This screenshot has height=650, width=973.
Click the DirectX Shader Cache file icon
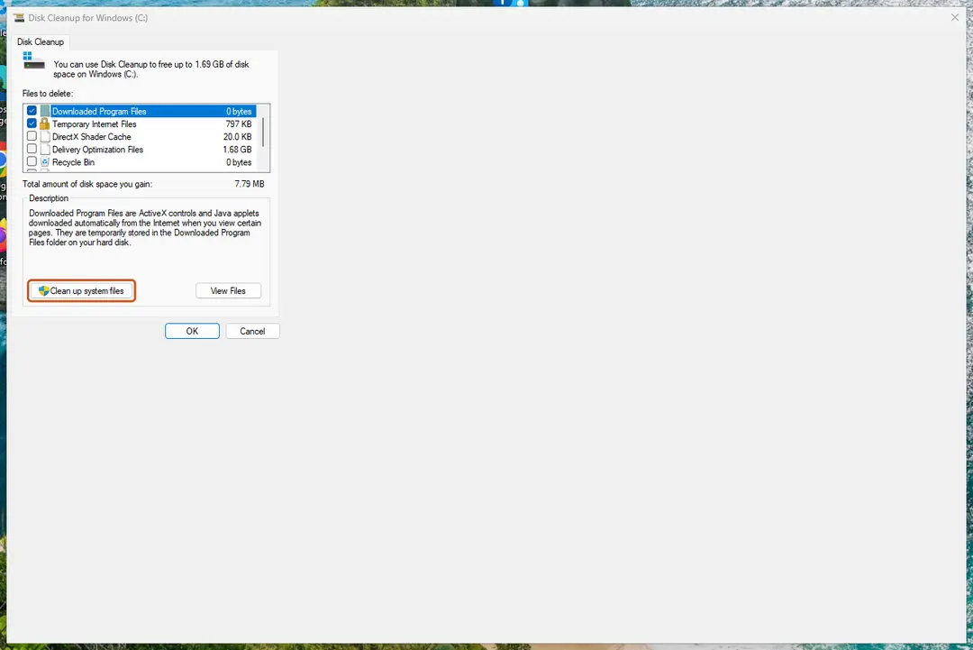pos(45,136)
